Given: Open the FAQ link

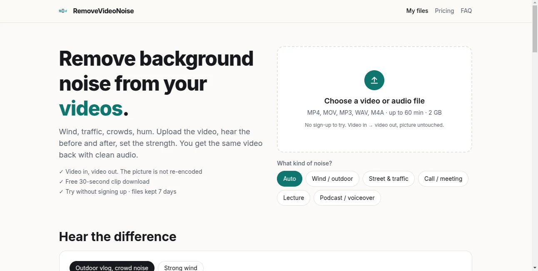Looking at the screenshot, I should point(466,11).
